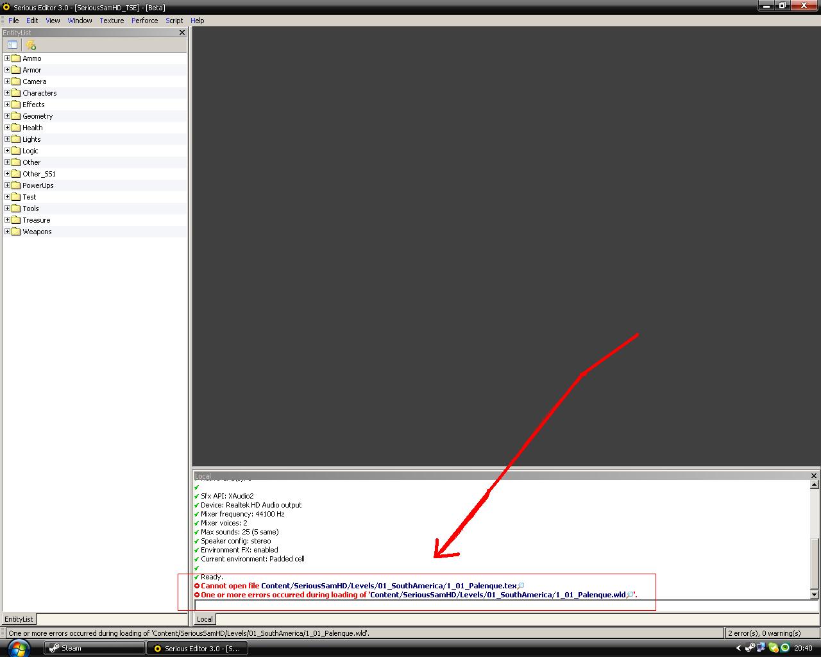Switch to the Local log tab

[x=205, y=619]
